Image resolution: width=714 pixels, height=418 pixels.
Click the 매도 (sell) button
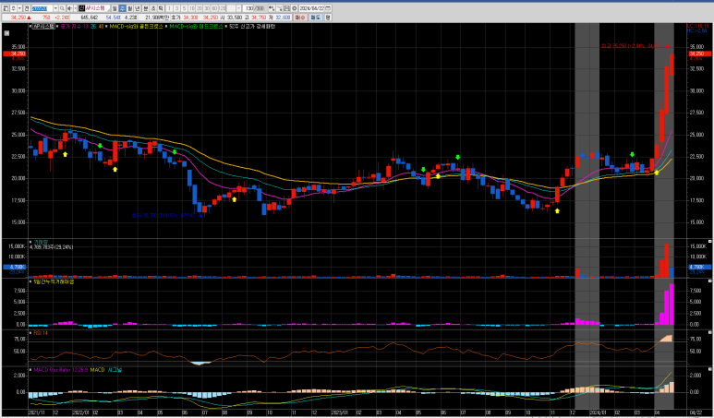(316, 18)
